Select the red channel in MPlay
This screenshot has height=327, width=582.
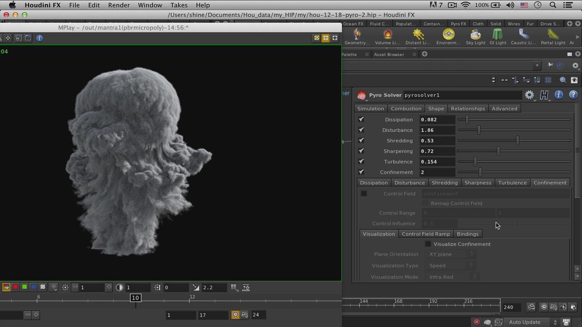point(15,287)
